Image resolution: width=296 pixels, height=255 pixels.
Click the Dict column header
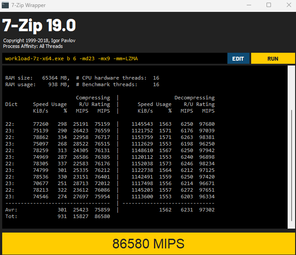pos(11,104)
